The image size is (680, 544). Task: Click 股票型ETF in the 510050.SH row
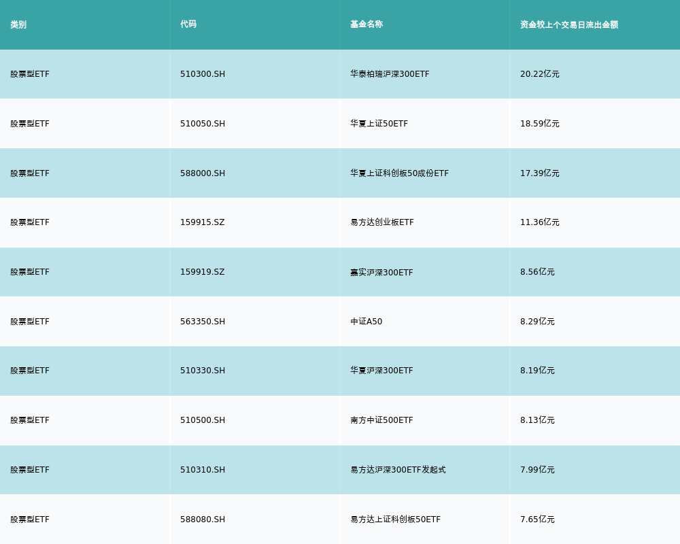(x=30, y=124)
